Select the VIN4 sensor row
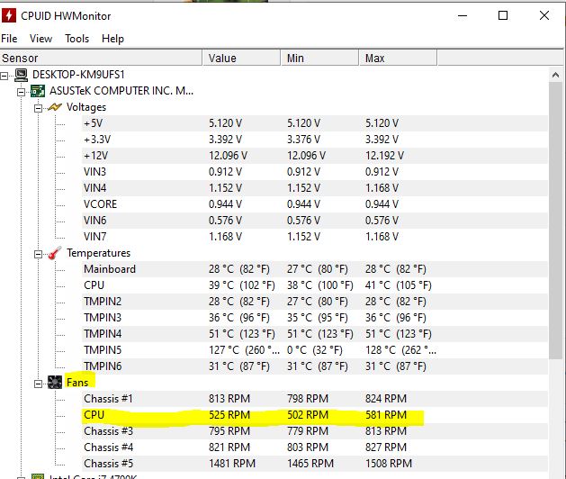The image size is (566, 479). [315, 188]
